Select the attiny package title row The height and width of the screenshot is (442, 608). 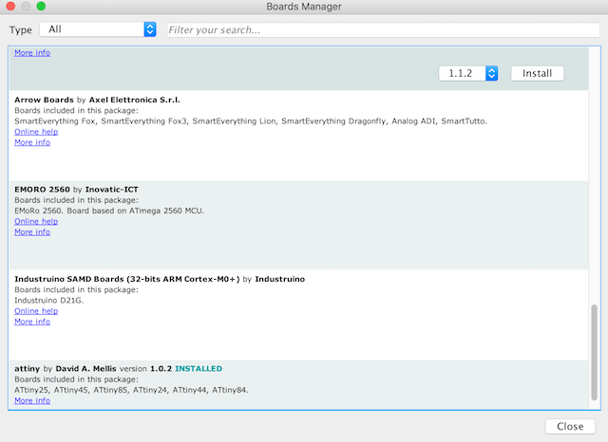[x=118, y=368]
